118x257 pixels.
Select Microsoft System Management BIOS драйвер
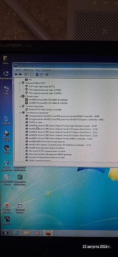50,154
